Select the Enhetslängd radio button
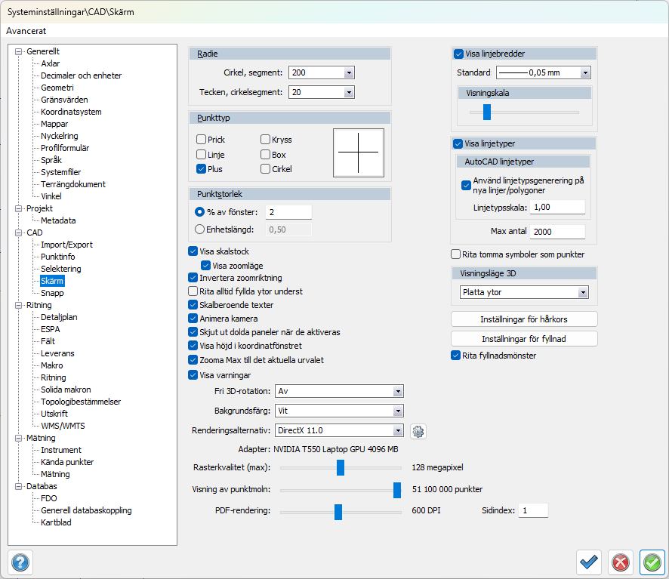 [x=200, y=229]
